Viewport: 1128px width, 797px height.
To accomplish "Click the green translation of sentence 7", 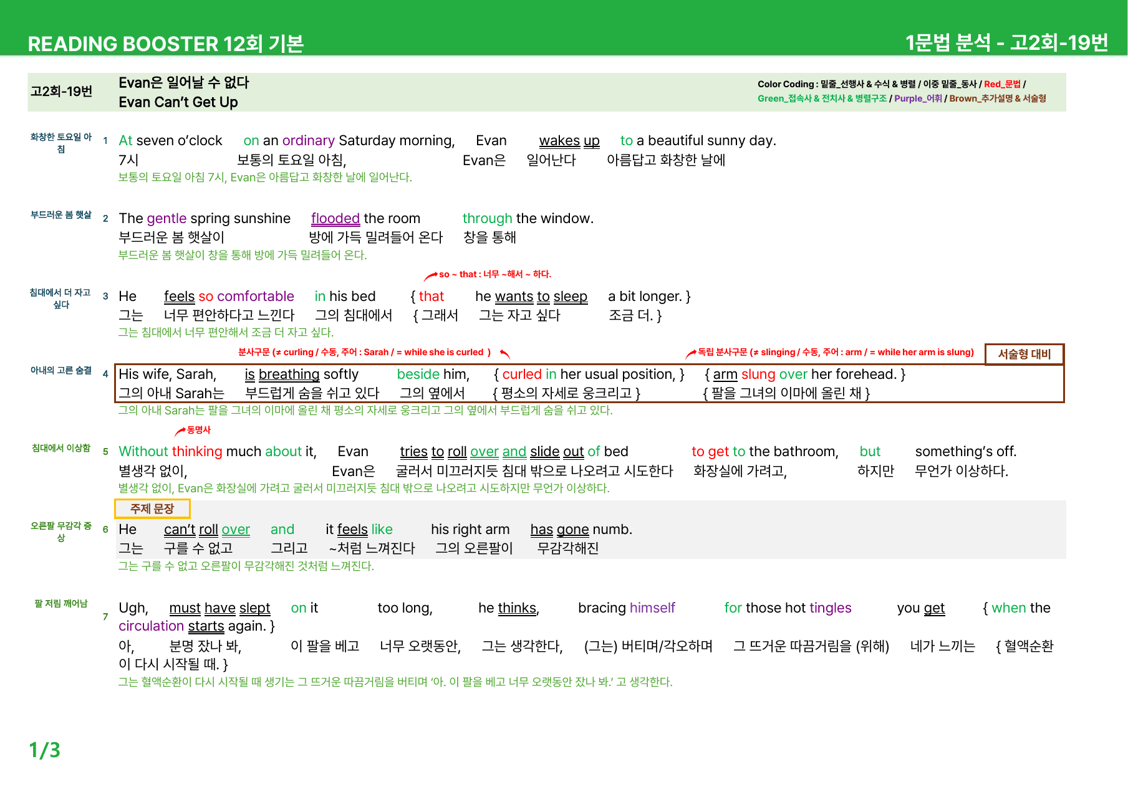I will (395, 682).
